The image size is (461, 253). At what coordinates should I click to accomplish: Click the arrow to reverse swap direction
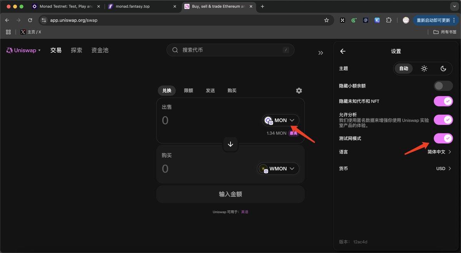230,144
